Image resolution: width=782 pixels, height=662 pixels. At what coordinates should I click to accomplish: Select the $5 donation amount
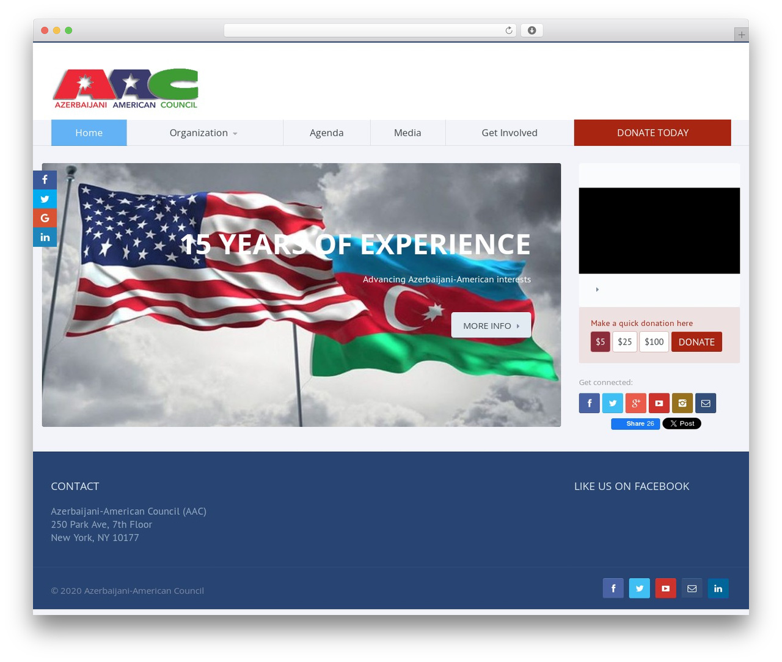(601, 342)
